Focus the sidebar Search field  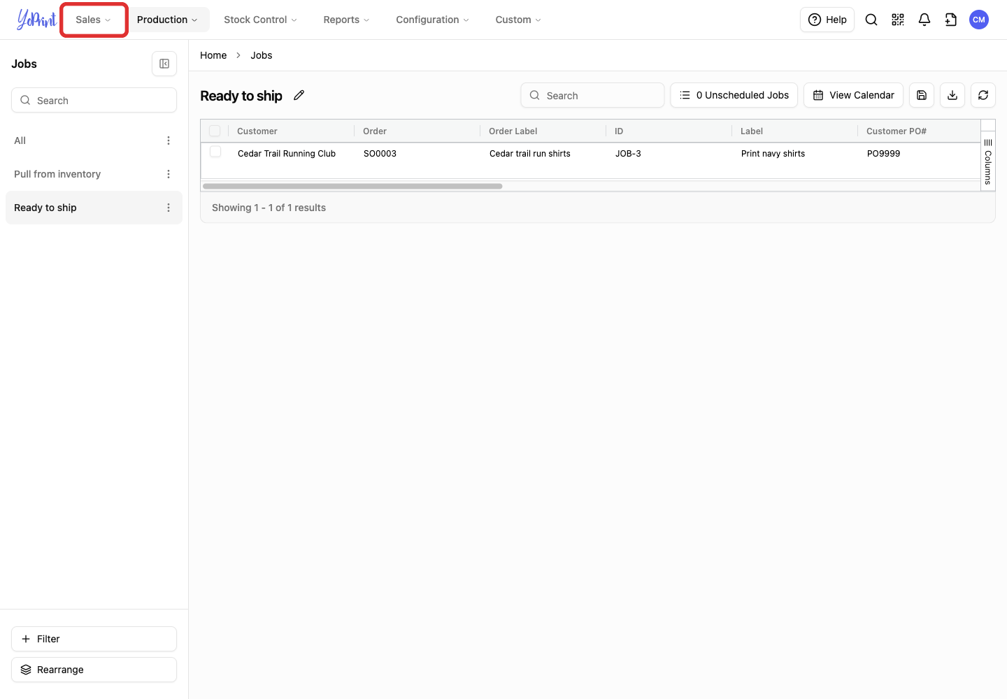pos(94,100)
